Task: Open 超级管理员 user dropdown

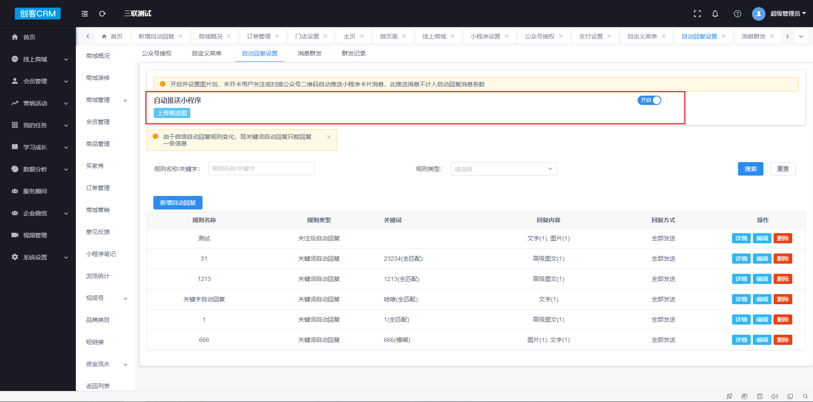Action: click(x=780, y=14)
